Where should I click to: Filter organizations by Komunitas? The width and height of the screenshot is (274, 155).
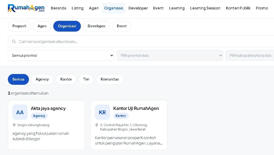[110, 79]
